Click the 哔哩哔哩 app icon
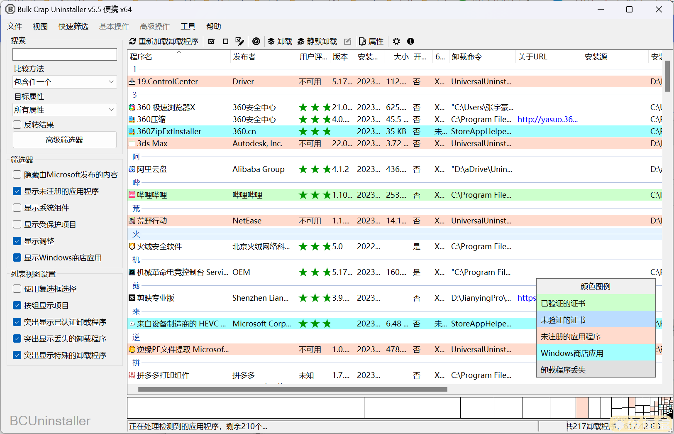Screen dimensions: 674x434 click(x=132, y=195)
